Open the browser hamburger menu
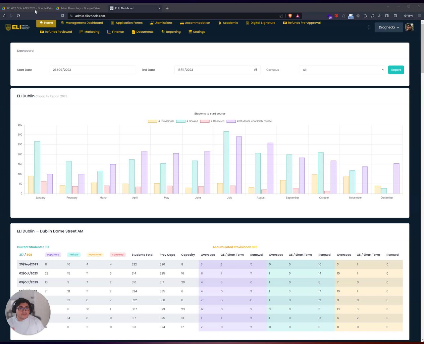 tap(419, 16)
